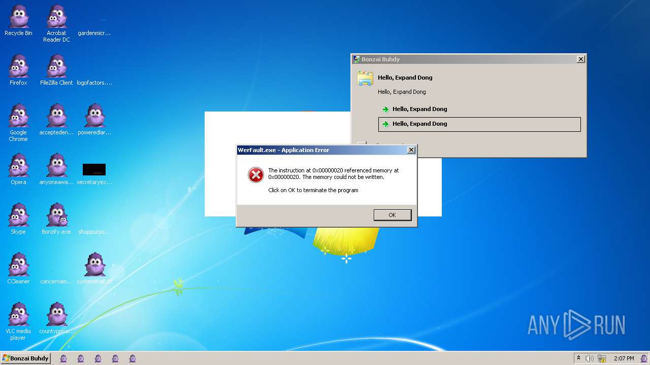
Task: Select the Firefox desktop shortcut
Action: (18, 70)
